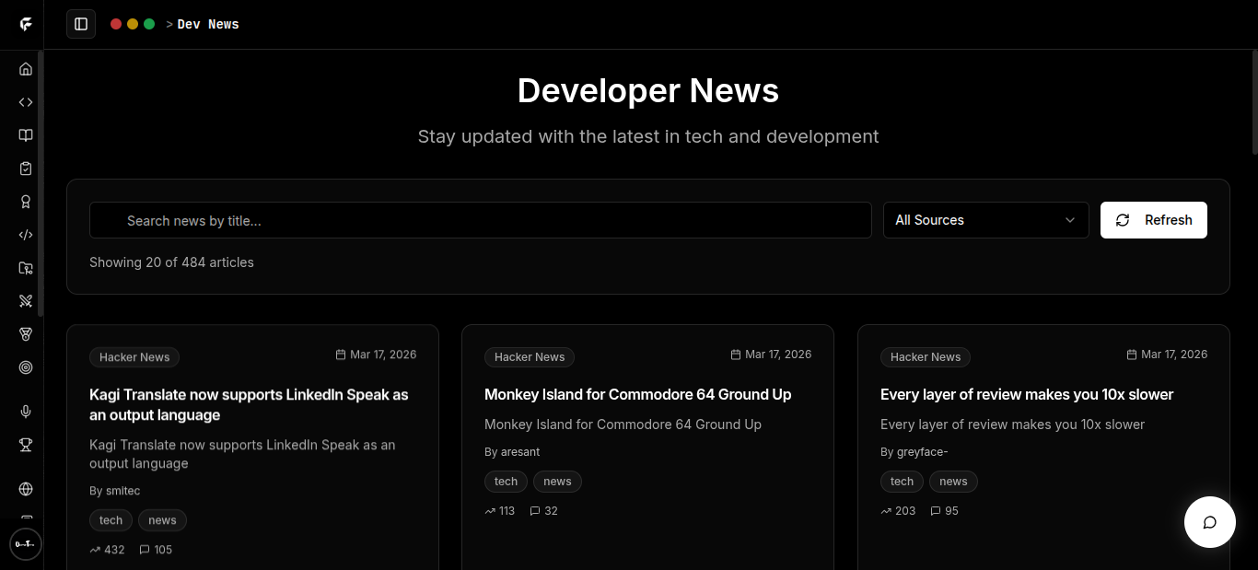
Task: Click the page vertical scrollbar on right
Action: [x=1254, y=101]
